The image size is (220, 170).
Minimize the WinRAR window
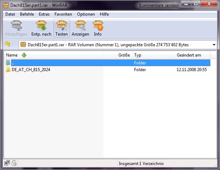click(x=186, y=4)
